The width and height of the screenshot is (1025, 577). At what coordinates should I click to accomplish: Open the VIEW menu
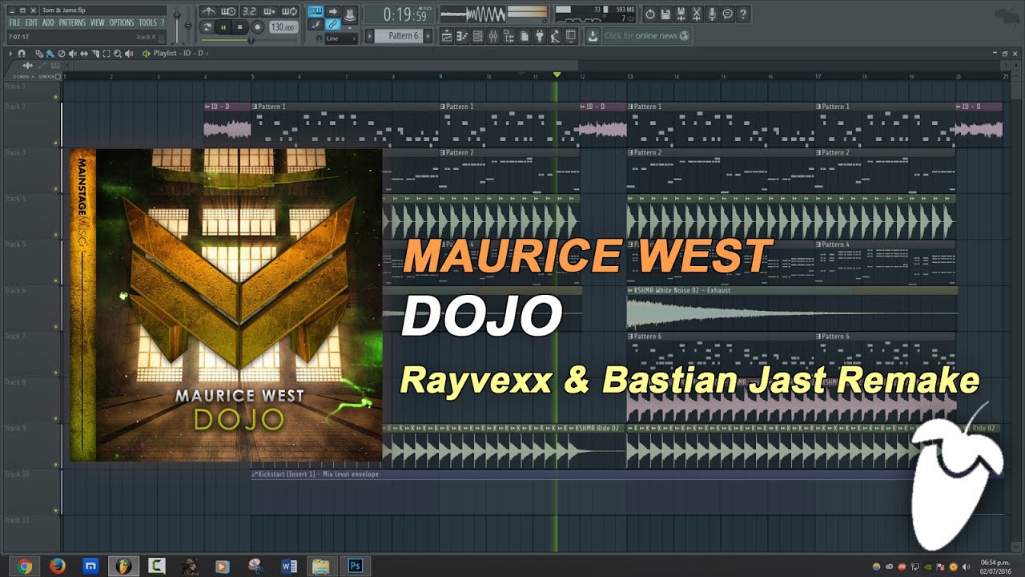tap(98, 22)
